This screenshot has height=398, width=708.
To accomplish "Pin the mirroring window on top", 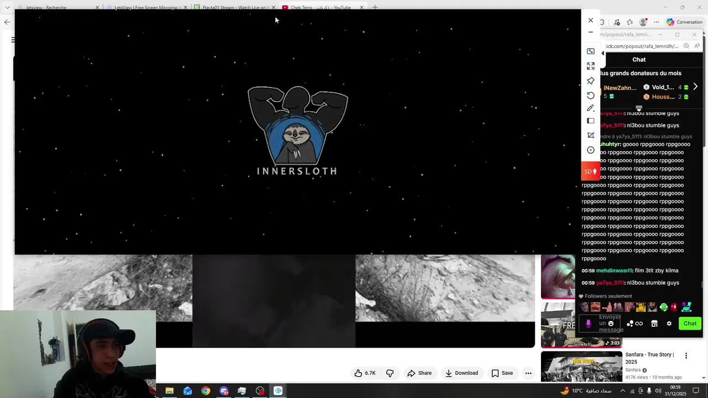I will [x=590, y=81].
